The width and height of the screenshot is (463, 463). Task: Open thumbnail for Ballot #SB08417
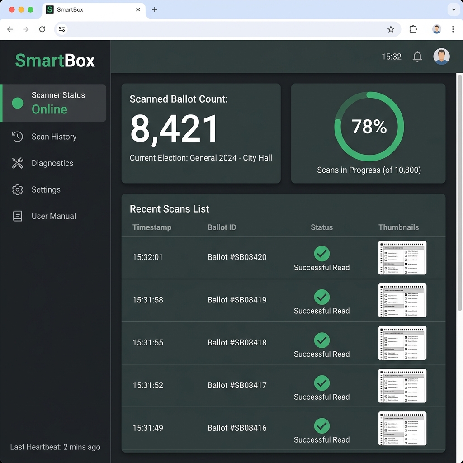pos(402,386)
